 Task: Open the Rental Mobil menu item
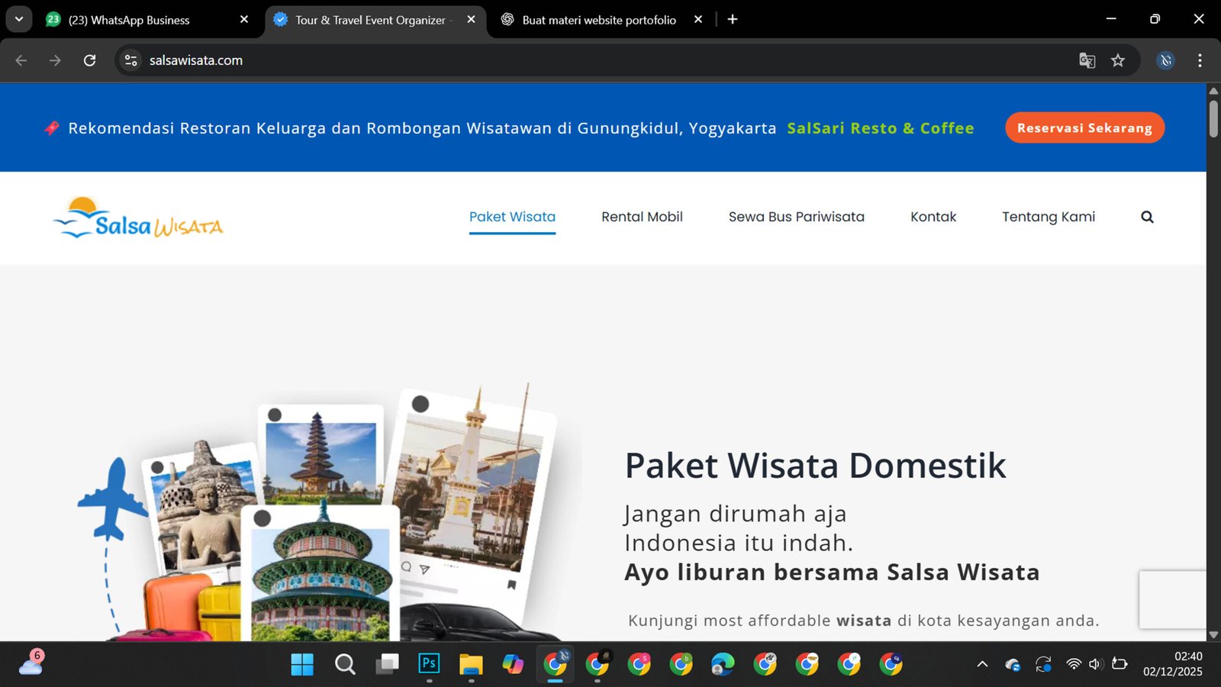pos(642,217)
